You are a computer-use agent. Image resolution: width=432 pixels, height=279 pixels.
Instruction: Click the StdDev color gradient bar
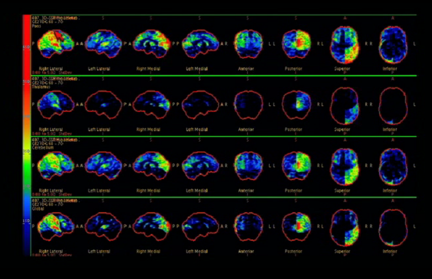pyautogui.click(x=26, y=132)
